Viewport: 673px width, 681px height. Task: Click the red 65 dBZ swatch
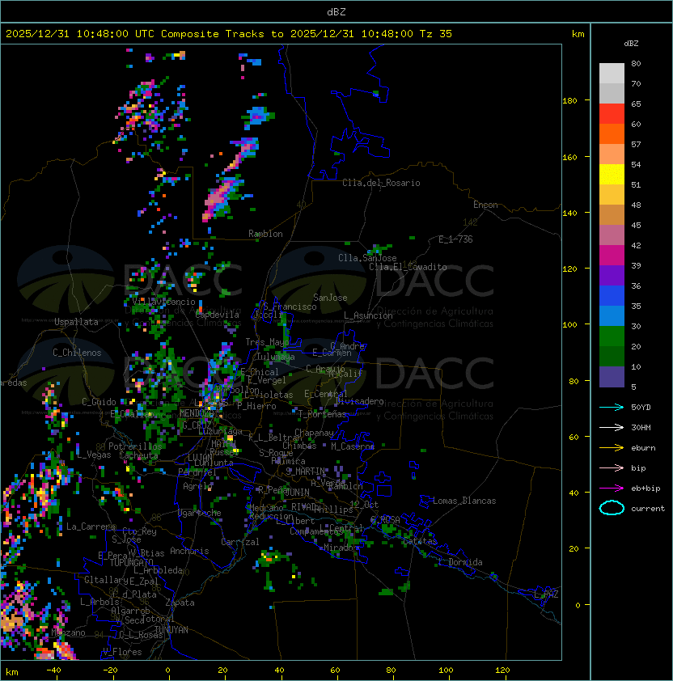(x=612, y=114)
